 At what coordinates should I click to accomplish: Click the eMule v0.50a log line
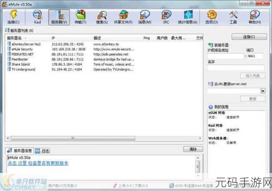(19, 158)
